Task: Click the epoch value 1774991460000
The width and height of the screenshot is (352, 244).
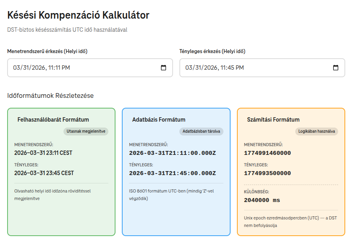Action: coord(268,152)
